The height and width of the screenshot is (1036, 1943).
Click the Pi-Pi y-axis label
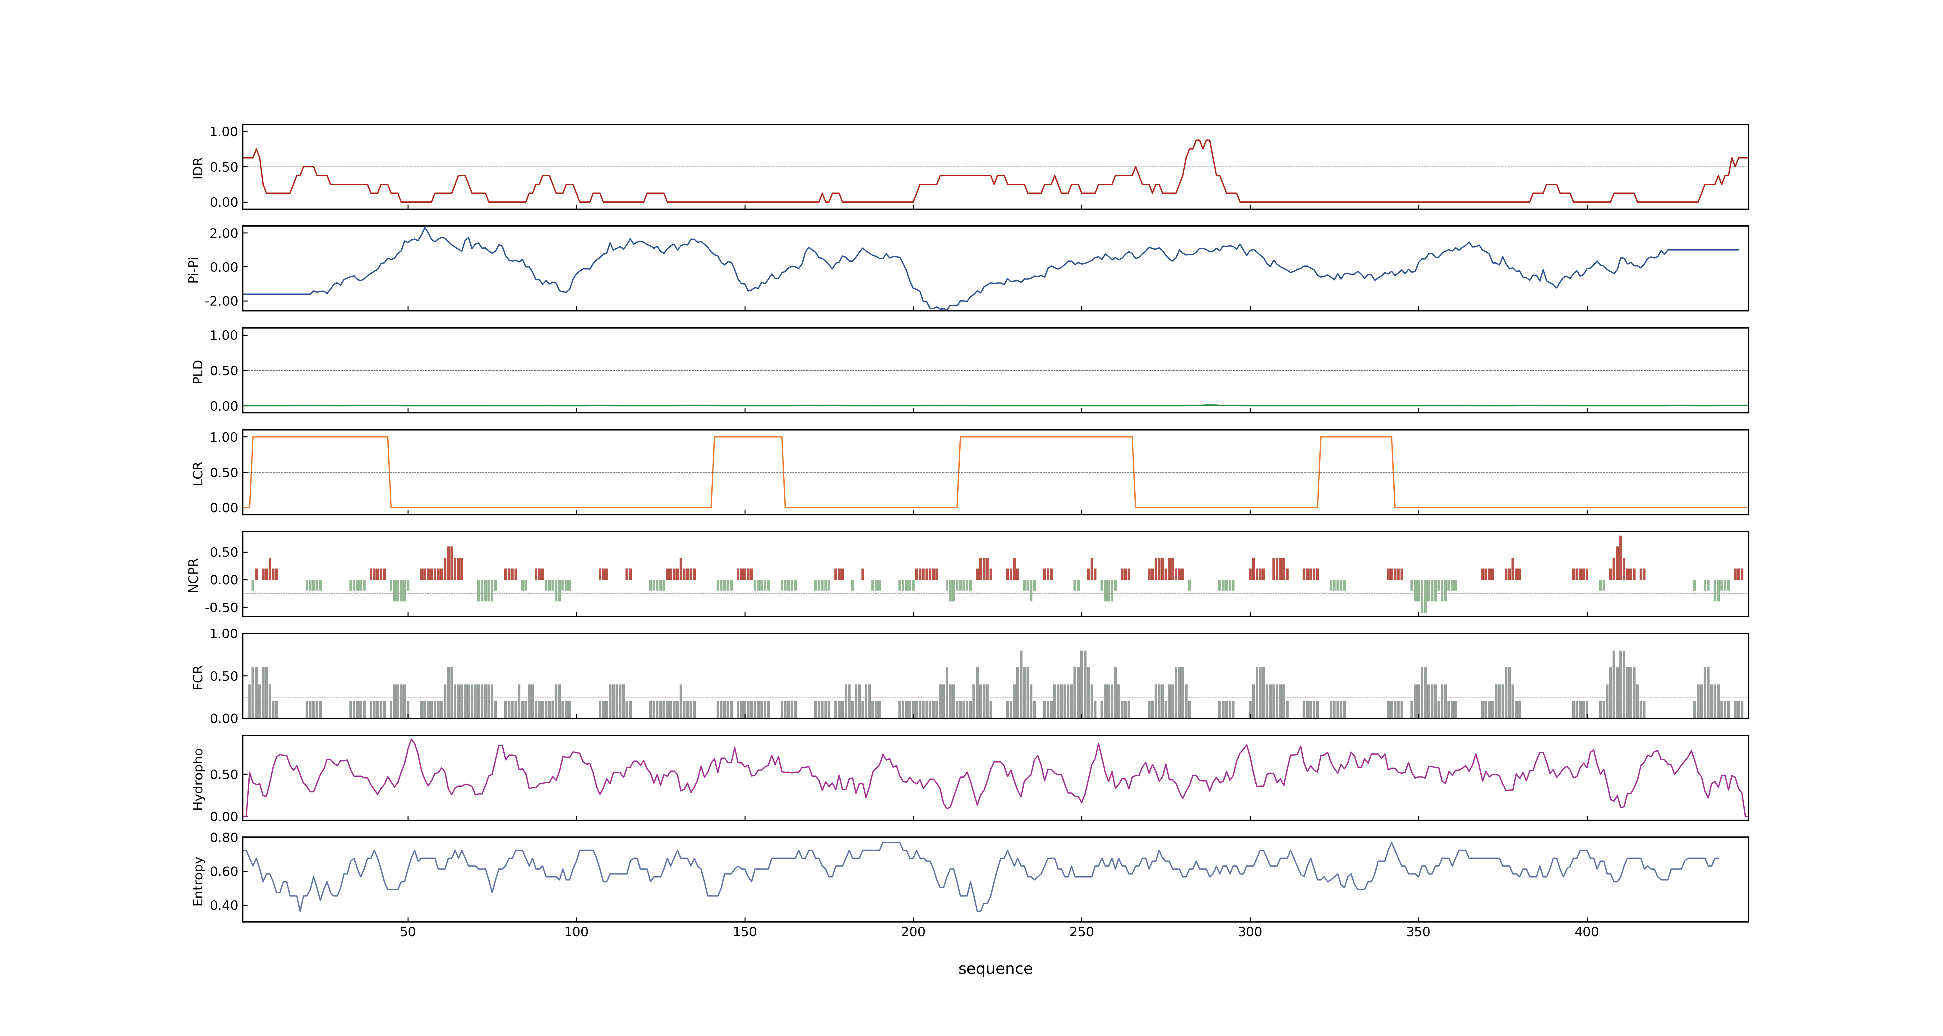pyautogui.click(x=193, y=269)
